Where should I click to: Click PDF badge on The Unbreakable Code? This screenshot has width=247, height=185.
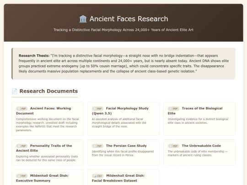(x=174, y=146)
